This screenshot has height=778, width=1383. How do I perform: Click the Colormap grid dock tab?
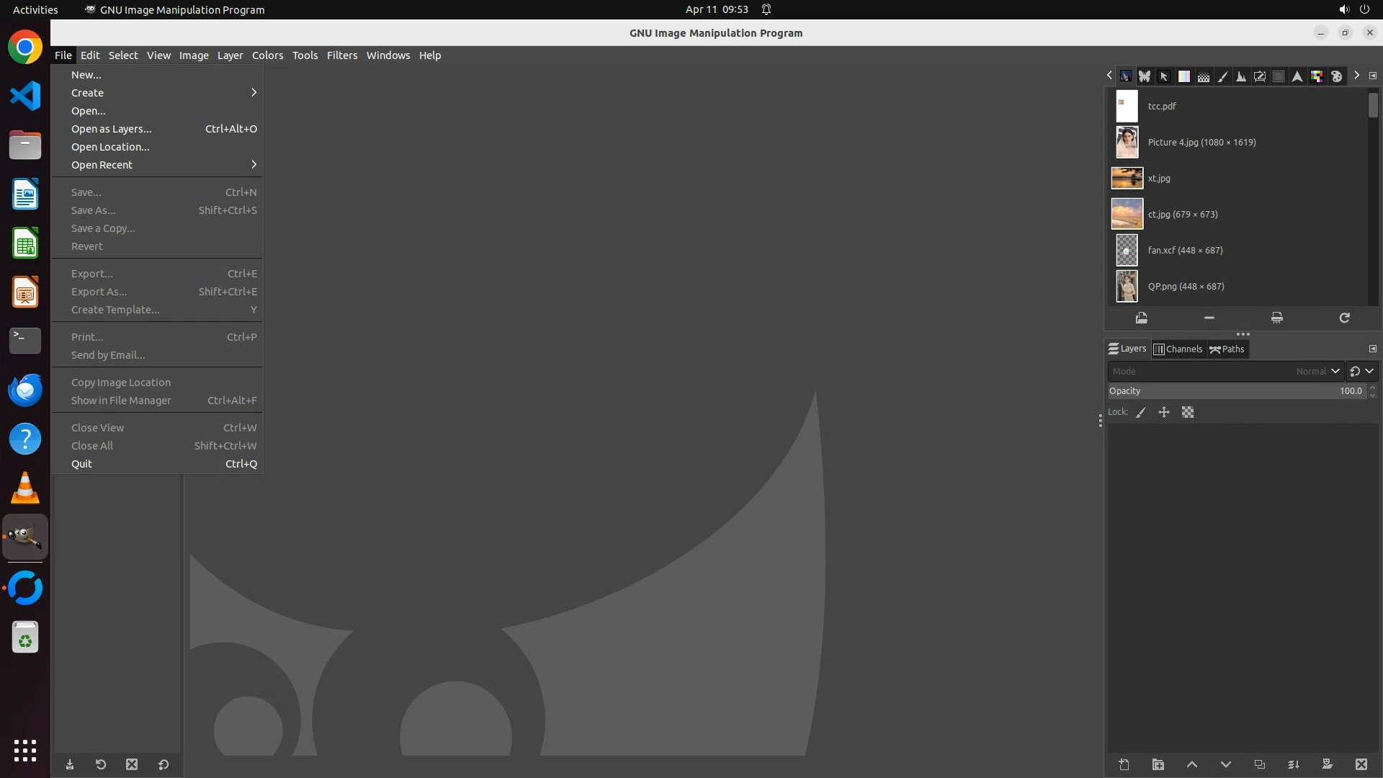coord(1317,76)
